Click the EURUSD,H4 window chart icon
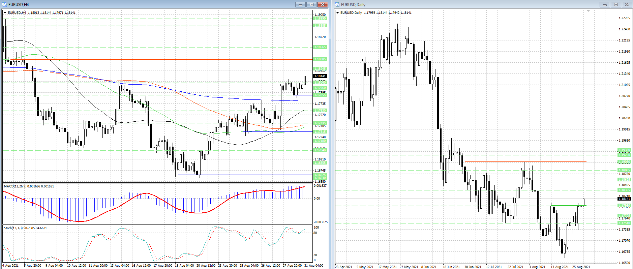This screenshot has height=269, width=633. 5,4
